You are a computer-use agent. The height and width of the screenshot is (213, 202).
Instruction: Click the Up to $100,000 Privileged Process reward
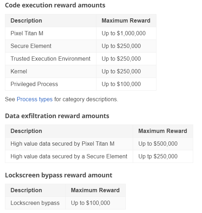(126, 84)
